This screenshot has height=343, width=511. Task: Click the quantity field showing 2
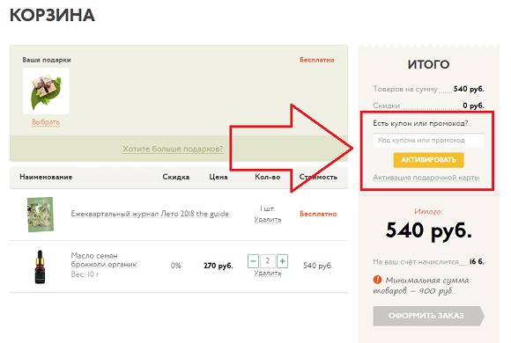click(268, 261)
